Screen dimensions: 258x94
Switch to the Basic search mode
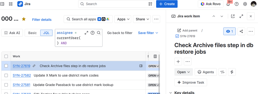tap(33, 33)
